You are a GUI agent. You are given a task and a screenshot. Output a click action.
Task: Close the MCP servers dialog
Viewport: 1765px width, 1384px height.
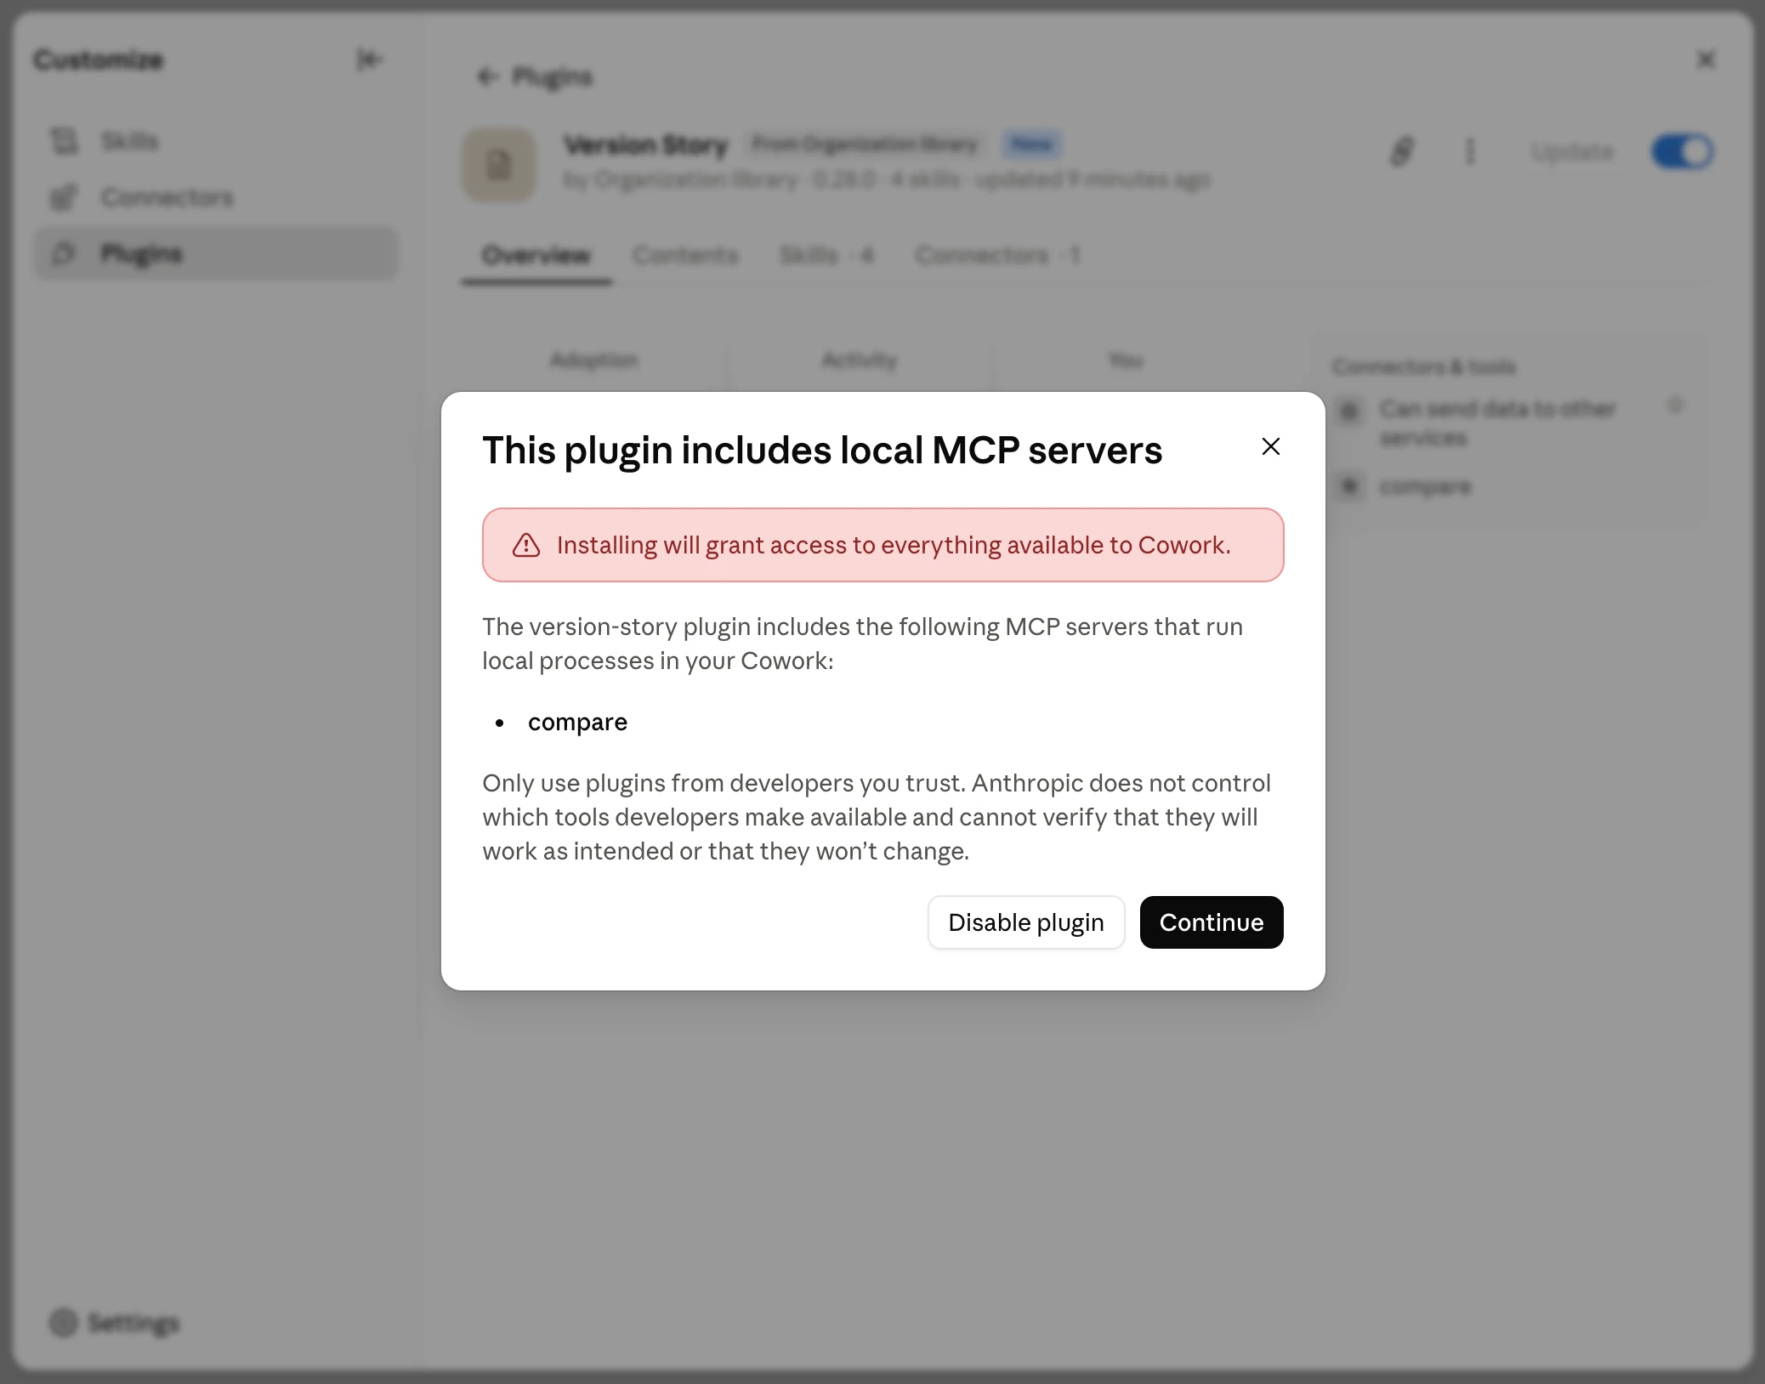click(x=1270, y=446)
